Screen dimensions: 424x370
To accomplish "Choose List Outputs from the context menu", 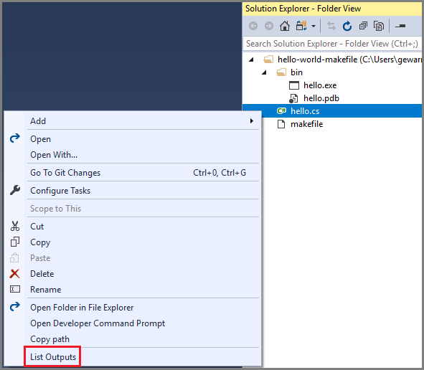I will [133, 357].
